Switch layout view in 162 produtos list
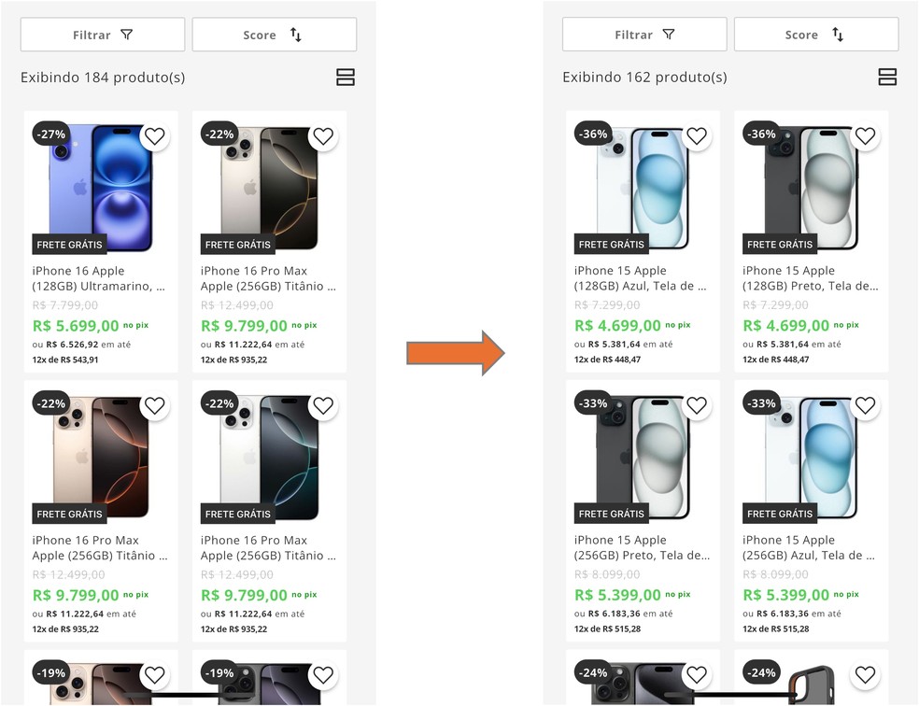 [887, 78]
